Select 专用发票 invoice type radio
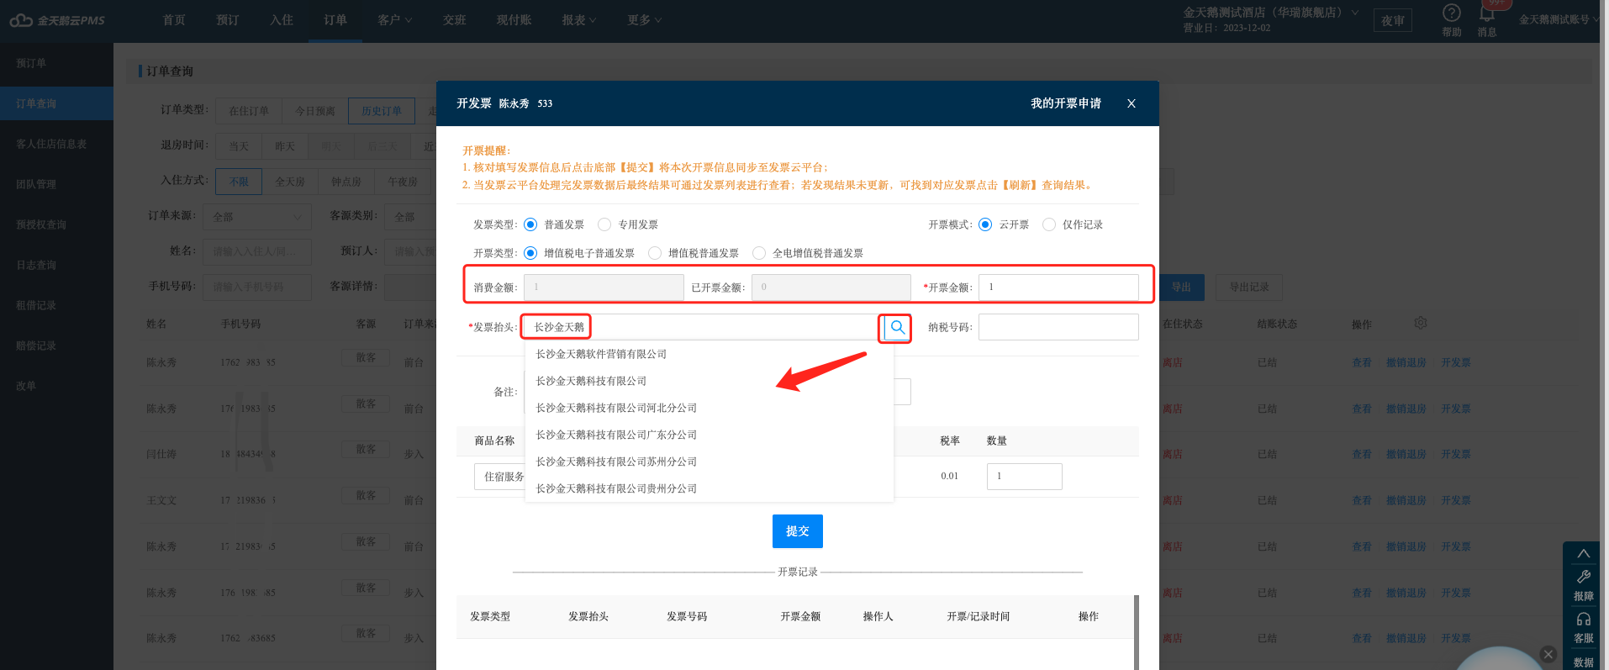Viewport: 1609px width, 670px height. 604,224
